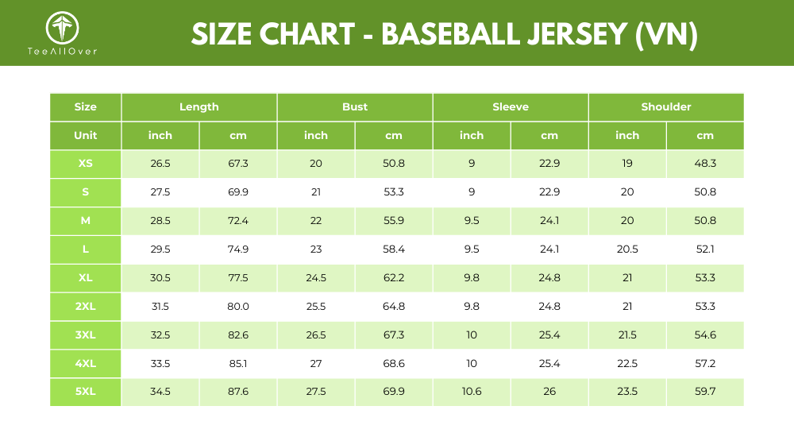Screen dimensions: 794x437
Task: Select the 3XL size row label
Action: [86, 335]
